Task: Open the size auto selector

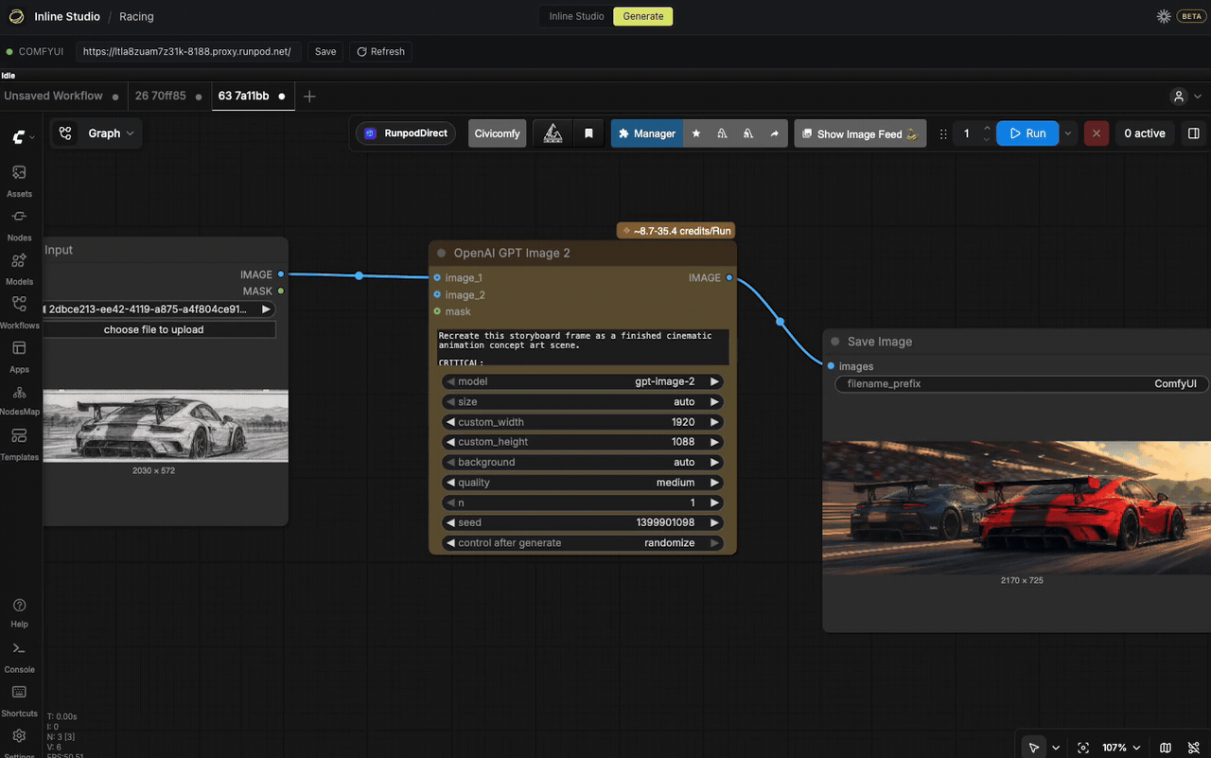Action: (582, 401)
